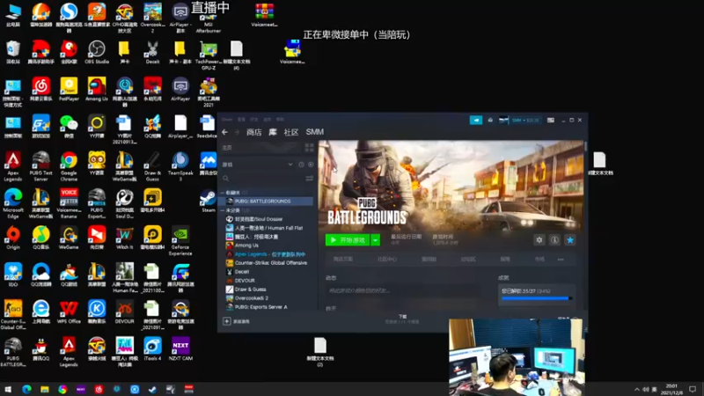Open the SMM profile tab in Steam
Screen dimensions: 704x396
point(315,132)
